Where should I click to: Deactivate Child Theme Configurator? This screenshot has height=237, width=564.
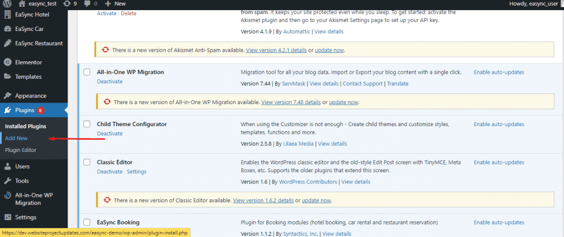point(110,133)
